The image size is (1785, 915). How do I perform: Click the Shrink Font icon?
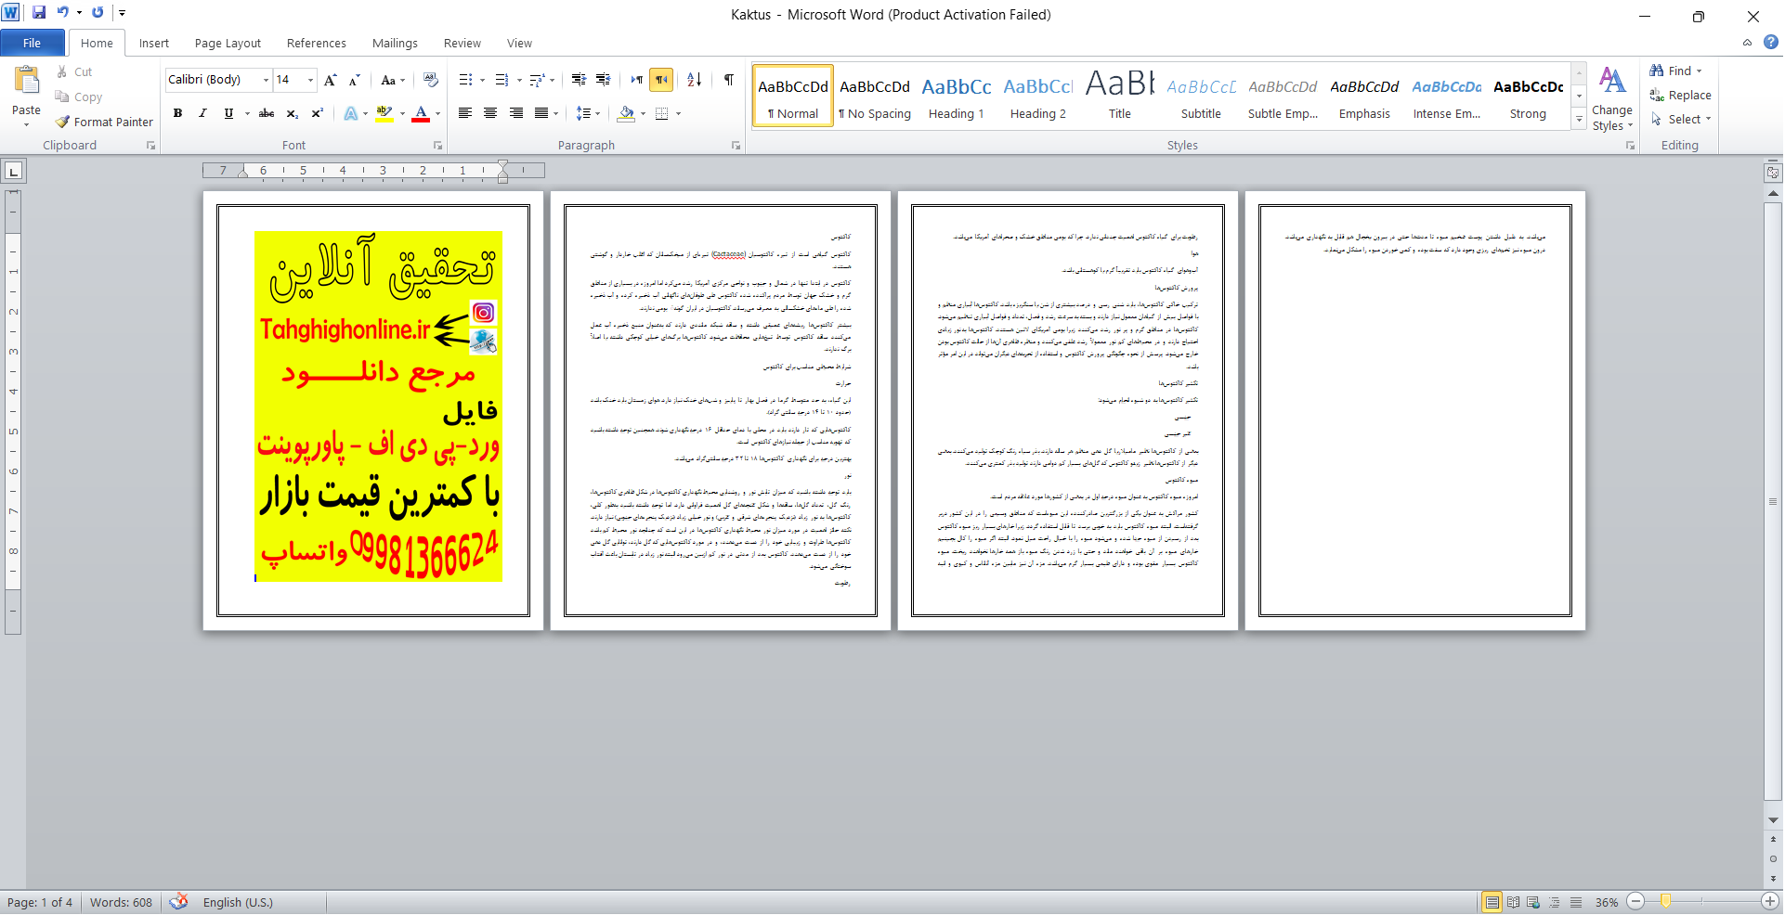[x=355, y=80]
